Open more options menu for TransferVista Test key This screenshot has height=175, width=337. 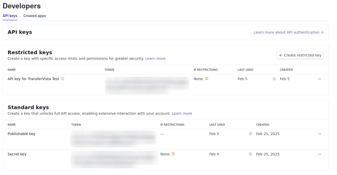(x=319, y=79)
